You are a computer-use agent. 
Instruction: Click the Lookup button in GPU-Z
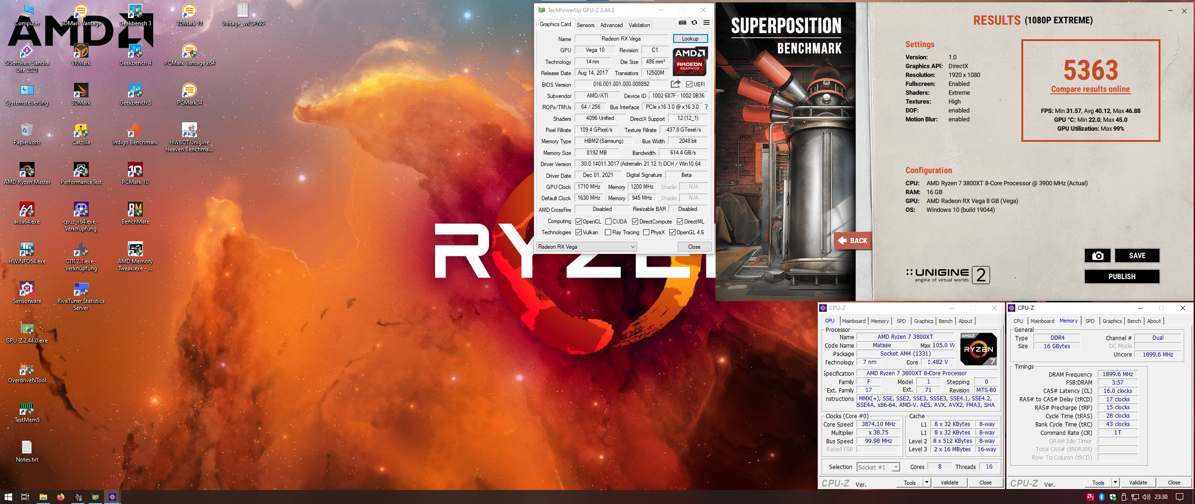(690, 39)
